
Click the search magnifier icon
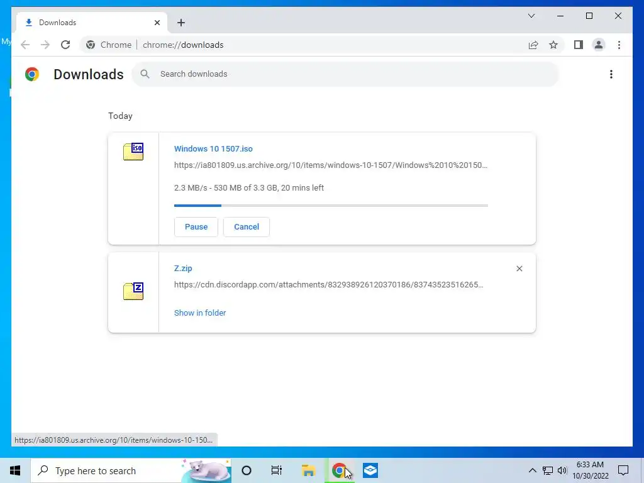pyautogui.click(x=145, y=74)
